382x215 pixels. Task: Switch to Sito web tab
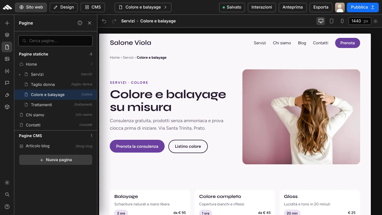point(31,7)
